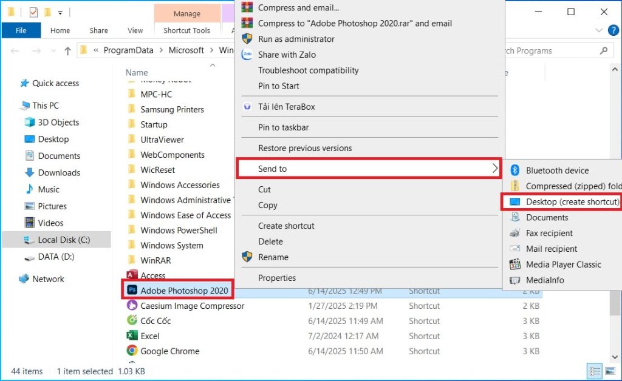Open the Quick Access Toolbar customize dropdown
This screenshot has width=622, height=381.
point(60,13)
